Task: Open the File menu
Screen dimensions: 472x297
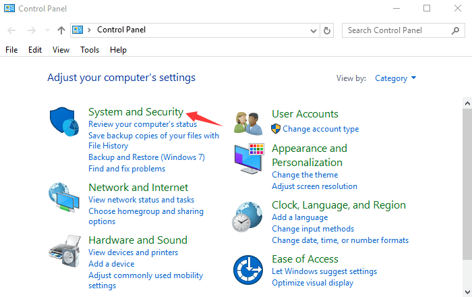Action: 11,50
